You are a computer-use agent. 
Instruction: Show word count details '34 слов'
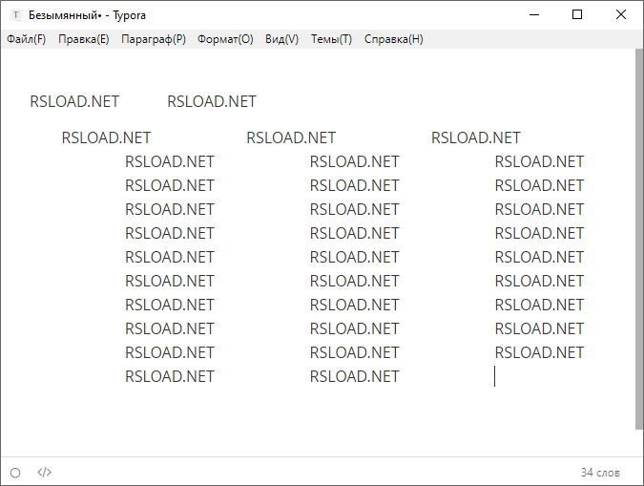[x=600, y=473]
